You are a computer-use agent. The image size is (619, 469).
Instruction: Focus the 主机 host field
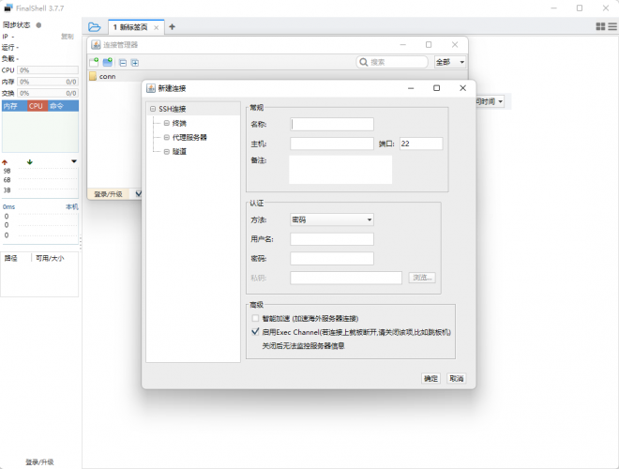coord(332,144)
